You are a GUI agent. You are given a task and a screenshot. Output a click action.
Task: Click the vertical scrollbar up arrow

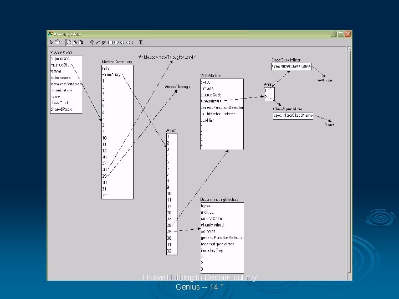(349, 49)
